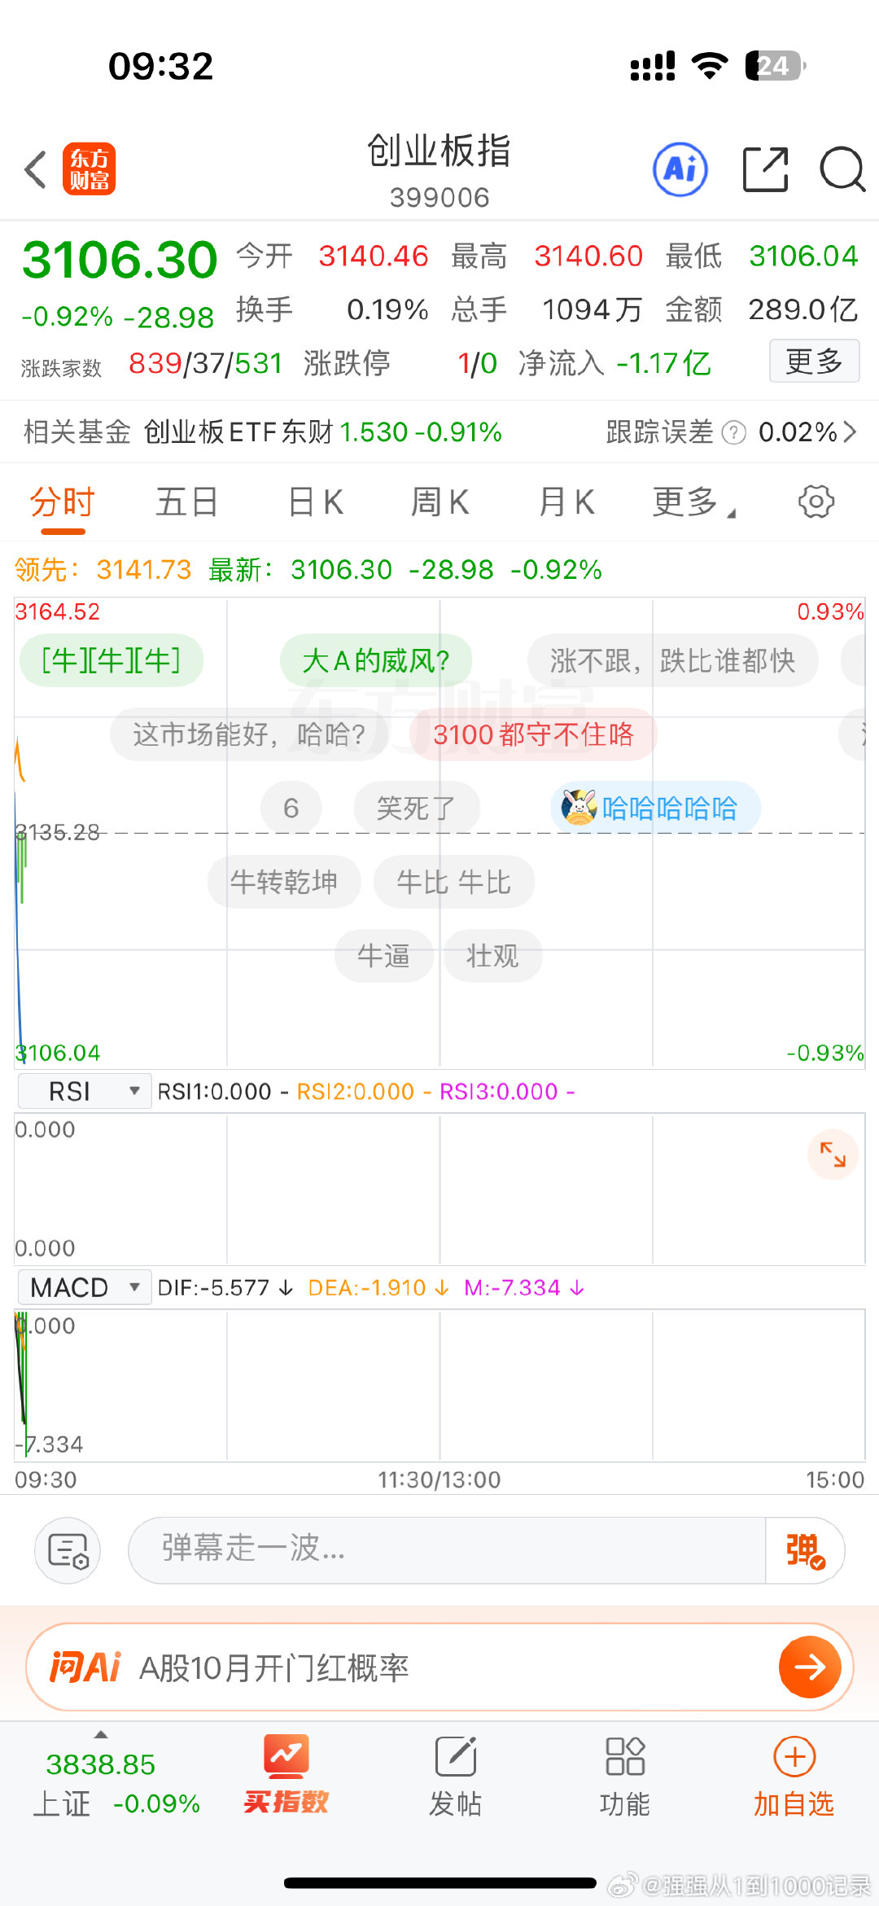Add to watchlist with 加自选
The image size is (879, 1906).
coord(794,1777)
